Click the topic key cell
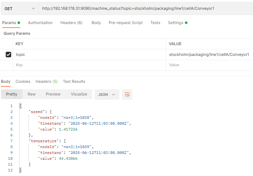Image resolution: width=253 pixels, height=176 pixels. (89, 55)
